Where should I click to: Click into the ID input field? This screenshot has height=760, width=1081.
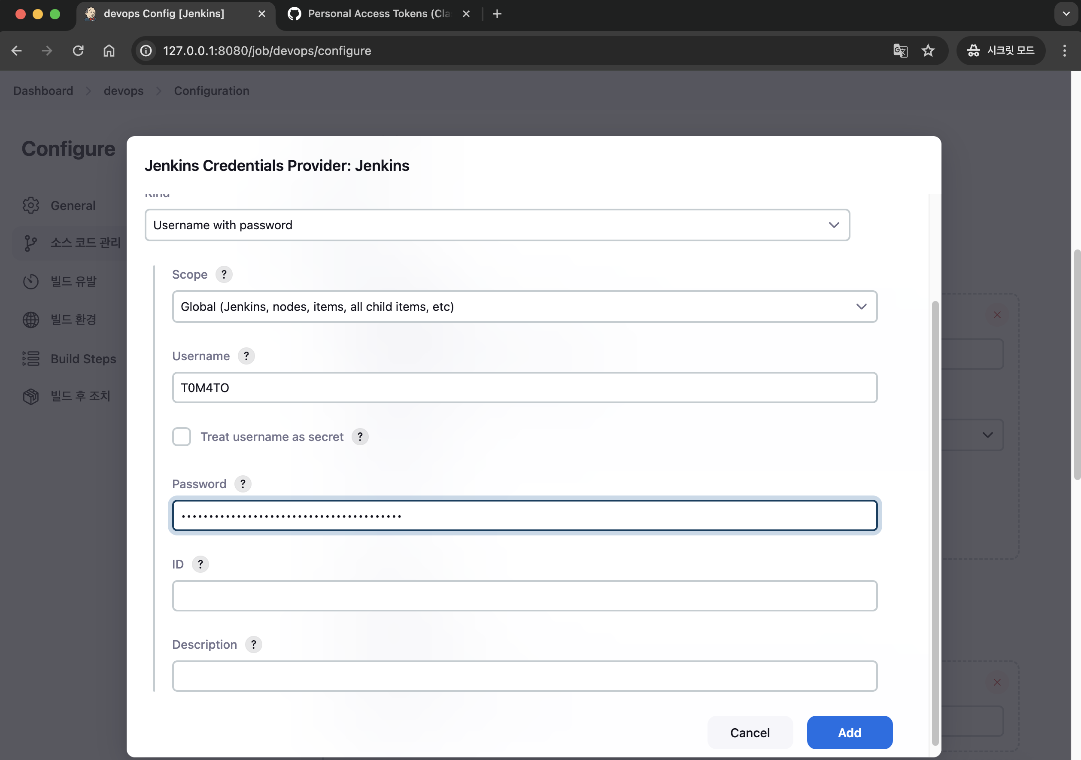524,596
